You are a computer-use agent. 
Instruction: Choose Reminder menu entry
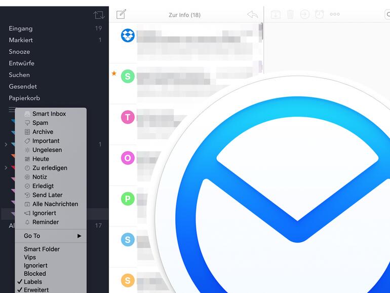[x=51, y=222]
